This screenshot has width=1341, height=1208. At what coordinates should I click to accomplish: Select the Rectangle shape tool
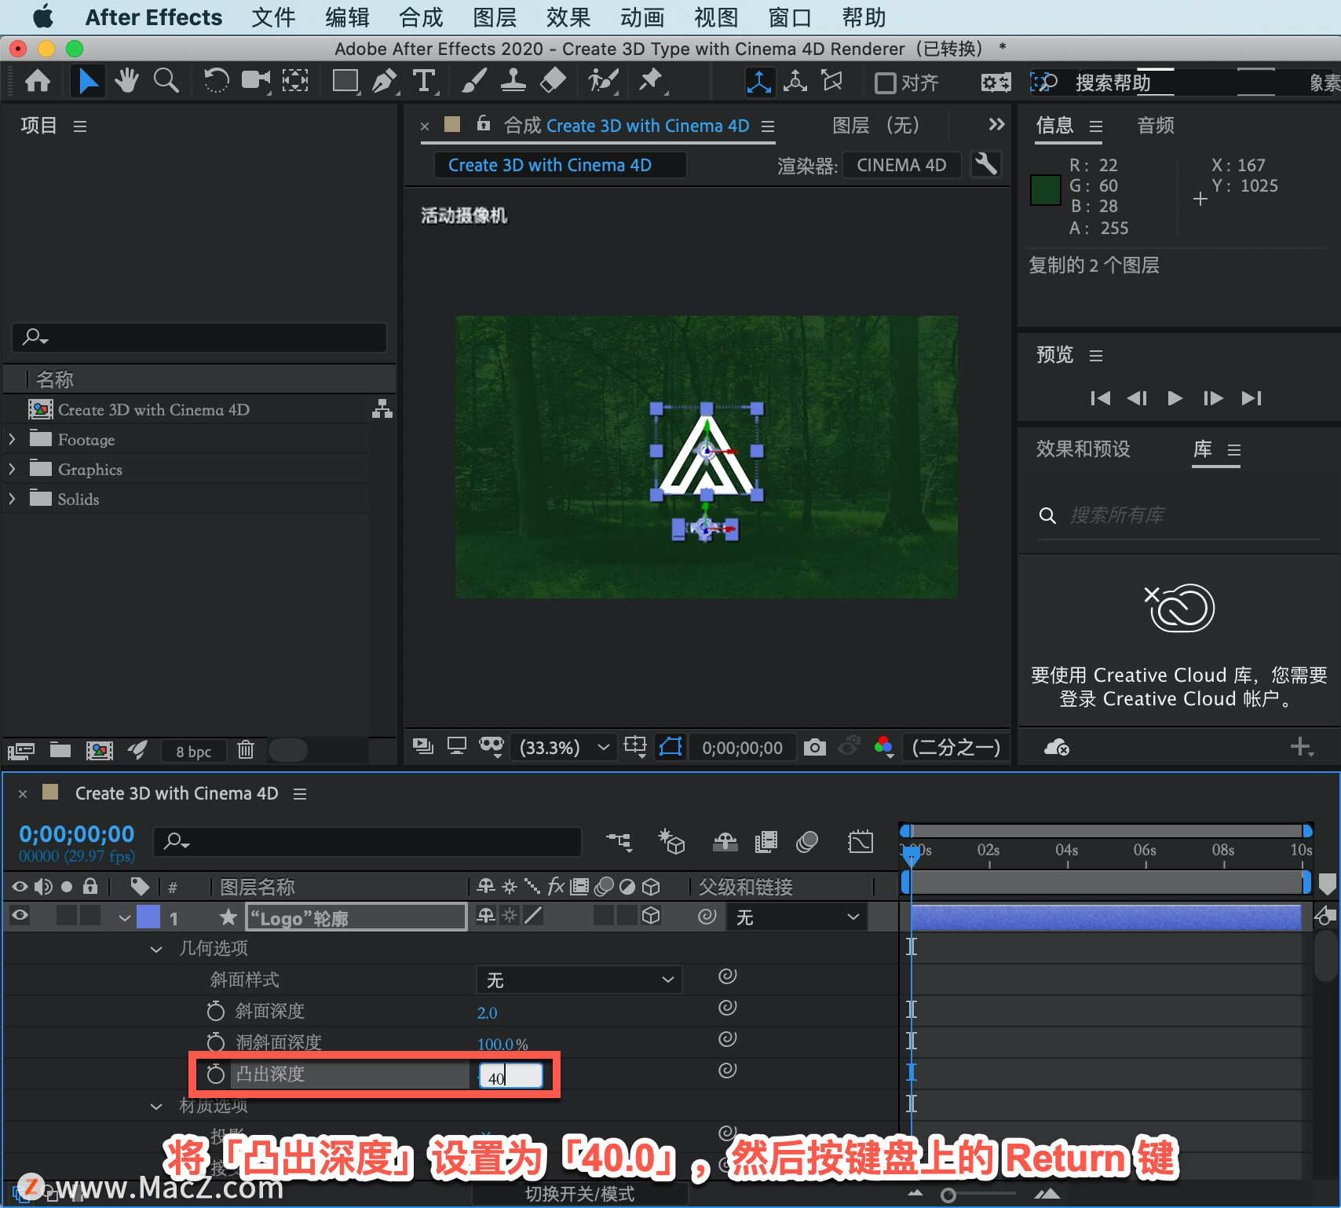[x=345, y=81]
